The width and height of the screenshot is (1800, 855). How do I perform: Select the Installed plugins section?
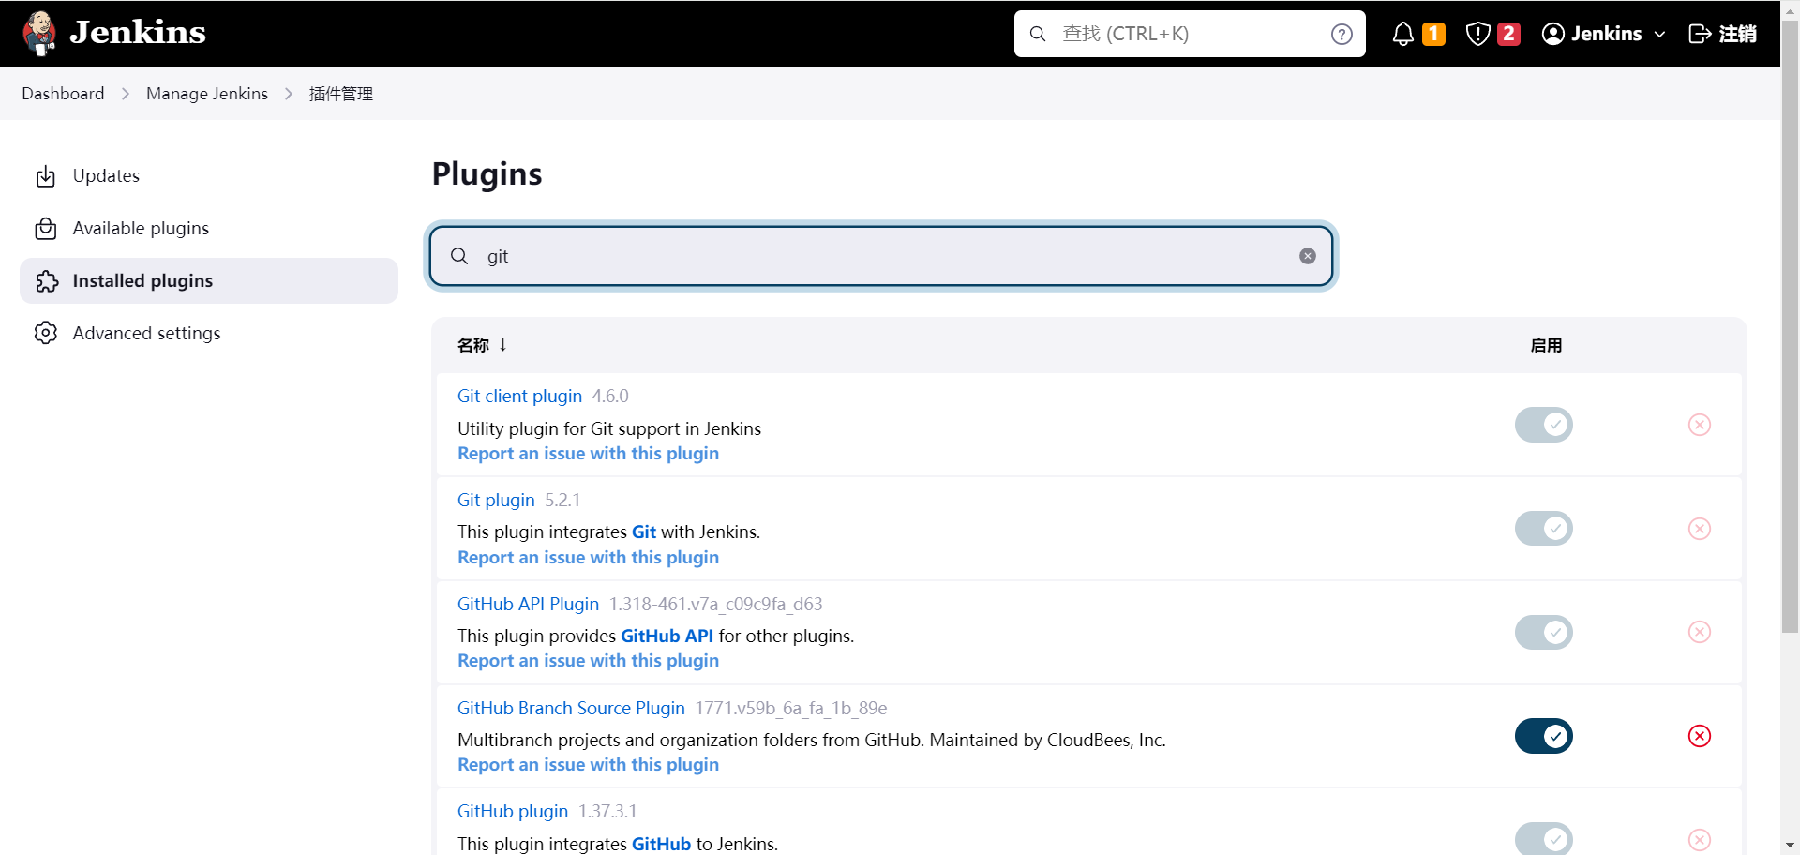pyautogui.click(x=209, y=281)
